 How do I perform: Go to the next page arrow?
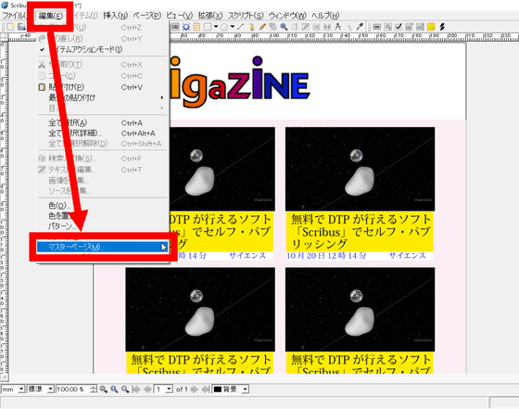coord(195,390)
